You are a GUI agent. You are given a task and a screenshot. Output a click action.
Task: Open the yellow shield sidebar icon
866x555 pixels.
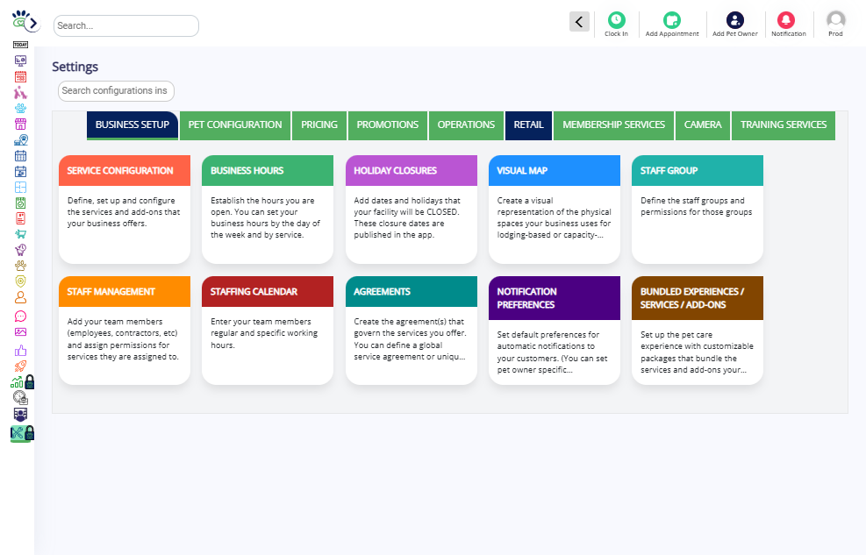tap(20, 281)
